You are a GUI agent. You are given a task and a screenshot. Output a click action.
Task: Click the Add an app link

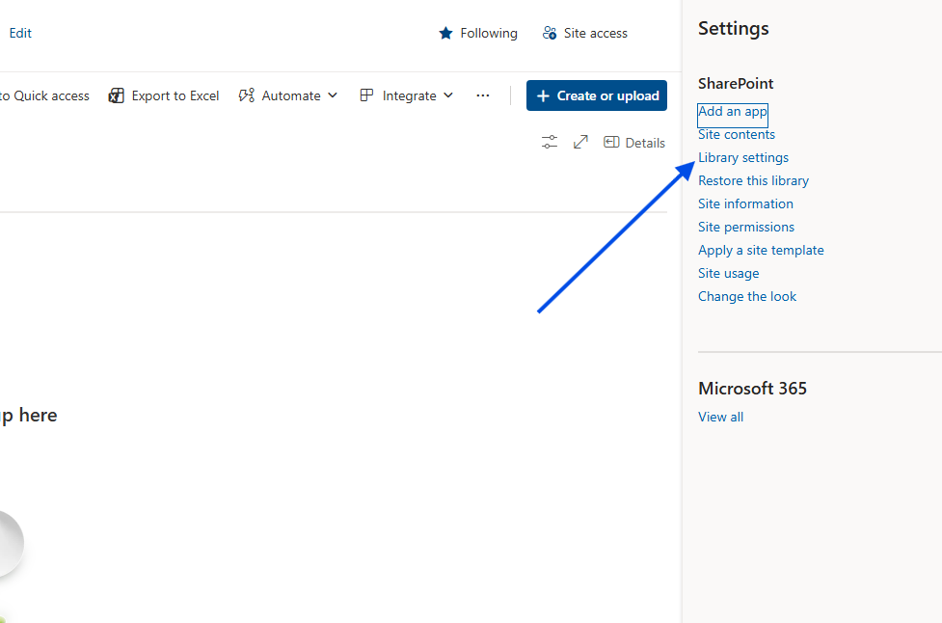733,112
